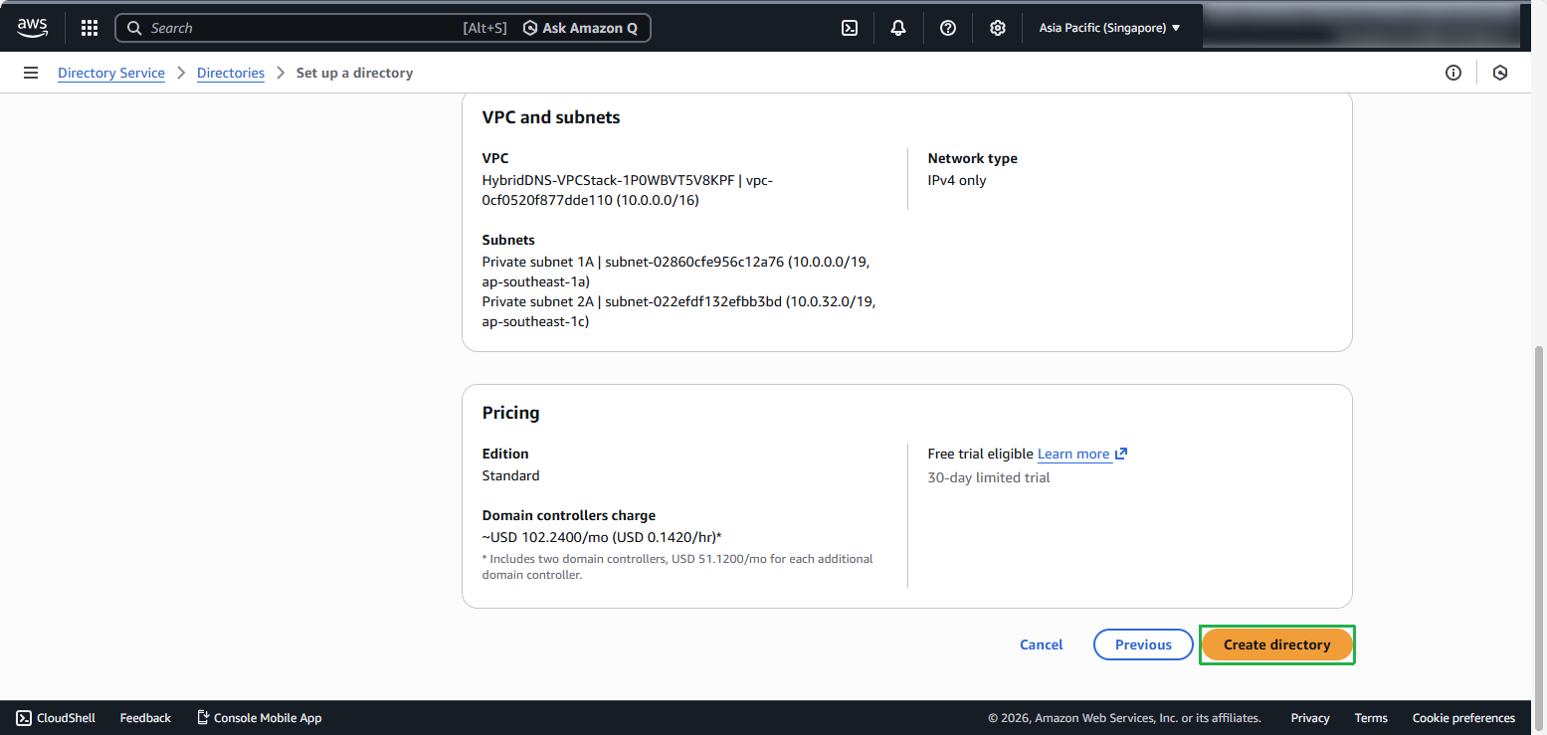Screen dimensions: 1547x735
Task: Open the services grid menu icon
Action: coord(90,28)
